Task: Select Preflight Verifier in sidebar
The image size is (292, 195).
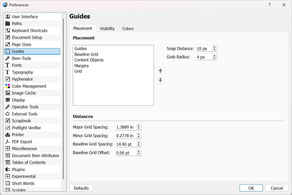Action: pyautogui.click(x=26, y=128)
